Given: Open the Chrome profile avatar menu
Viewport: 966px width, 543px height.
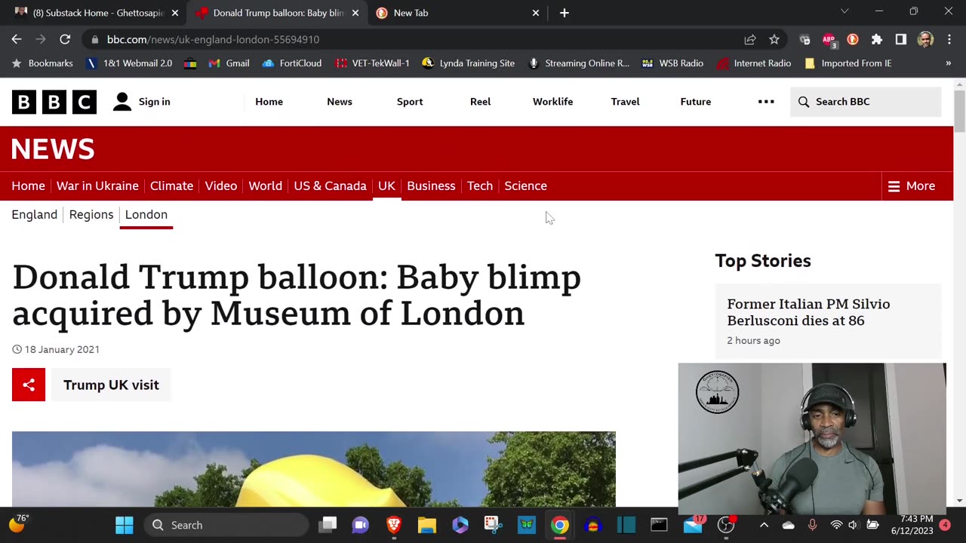Looking at the screenshot, I should tap(925, 39).
